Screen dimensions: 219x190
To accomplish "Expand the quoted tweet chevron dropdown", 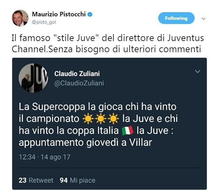I will [198, 71].
